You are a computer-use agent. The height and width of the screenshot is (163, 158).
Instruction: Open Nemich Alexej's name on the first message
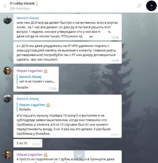click(x=28, y=18)
